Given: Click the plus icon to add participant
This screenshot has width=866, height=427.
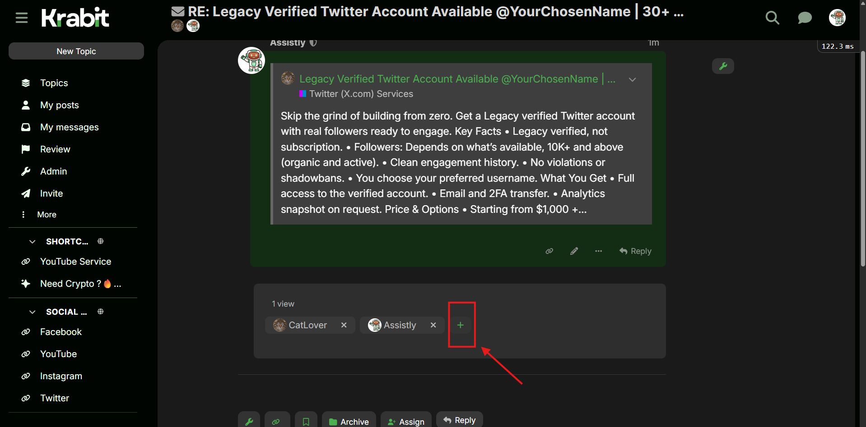Looking at the screenshot, I should click(x=461, y=325).
